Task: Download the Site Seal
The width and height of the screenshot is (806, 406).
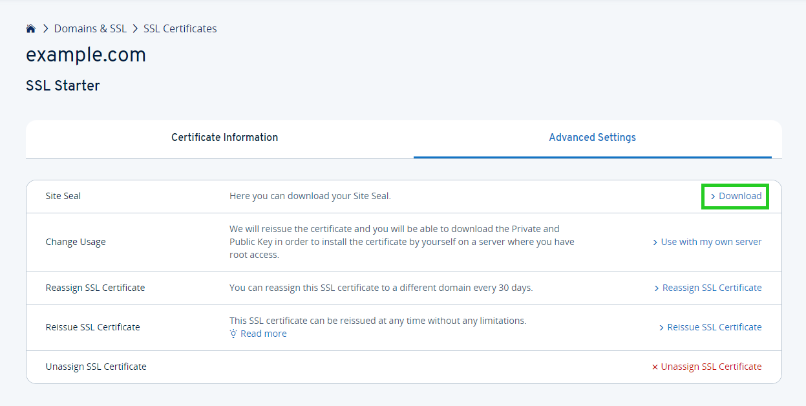Action: pos(739,196)
